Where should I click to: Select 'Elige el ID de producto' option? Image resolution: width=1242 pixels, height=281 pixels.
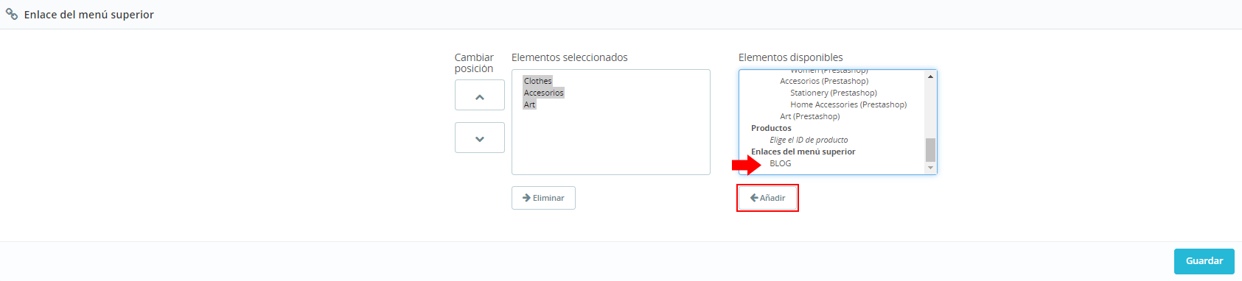(x=809, y=140)
